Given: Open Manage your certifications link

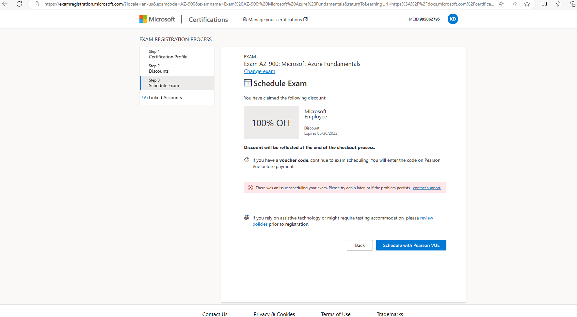Looking at the screenshot, I should [x=275, y=20].
